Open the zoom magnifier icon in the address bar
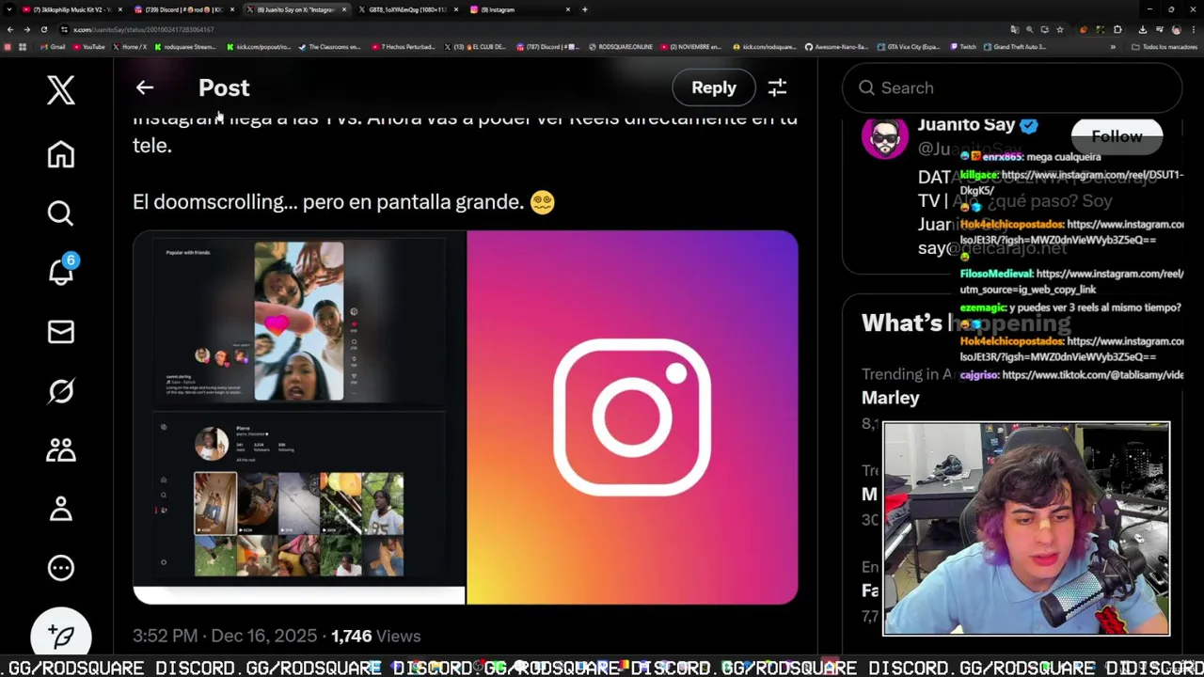This screenshot has height=677, width=1204. (x=1029, y=29)
